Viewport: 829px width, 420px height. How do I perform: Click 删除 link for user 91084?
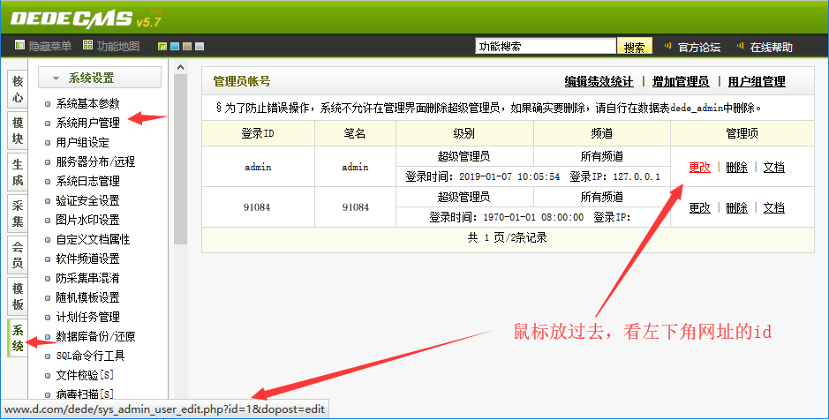tap(736, 207)
